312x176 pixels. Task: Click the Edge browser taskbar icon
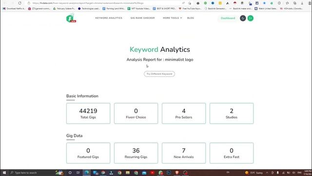click(87, 173)
